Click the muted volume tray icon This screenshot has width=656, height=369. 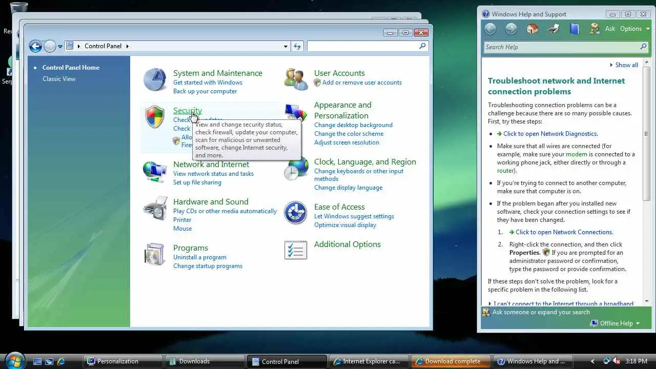click(617, 361)
